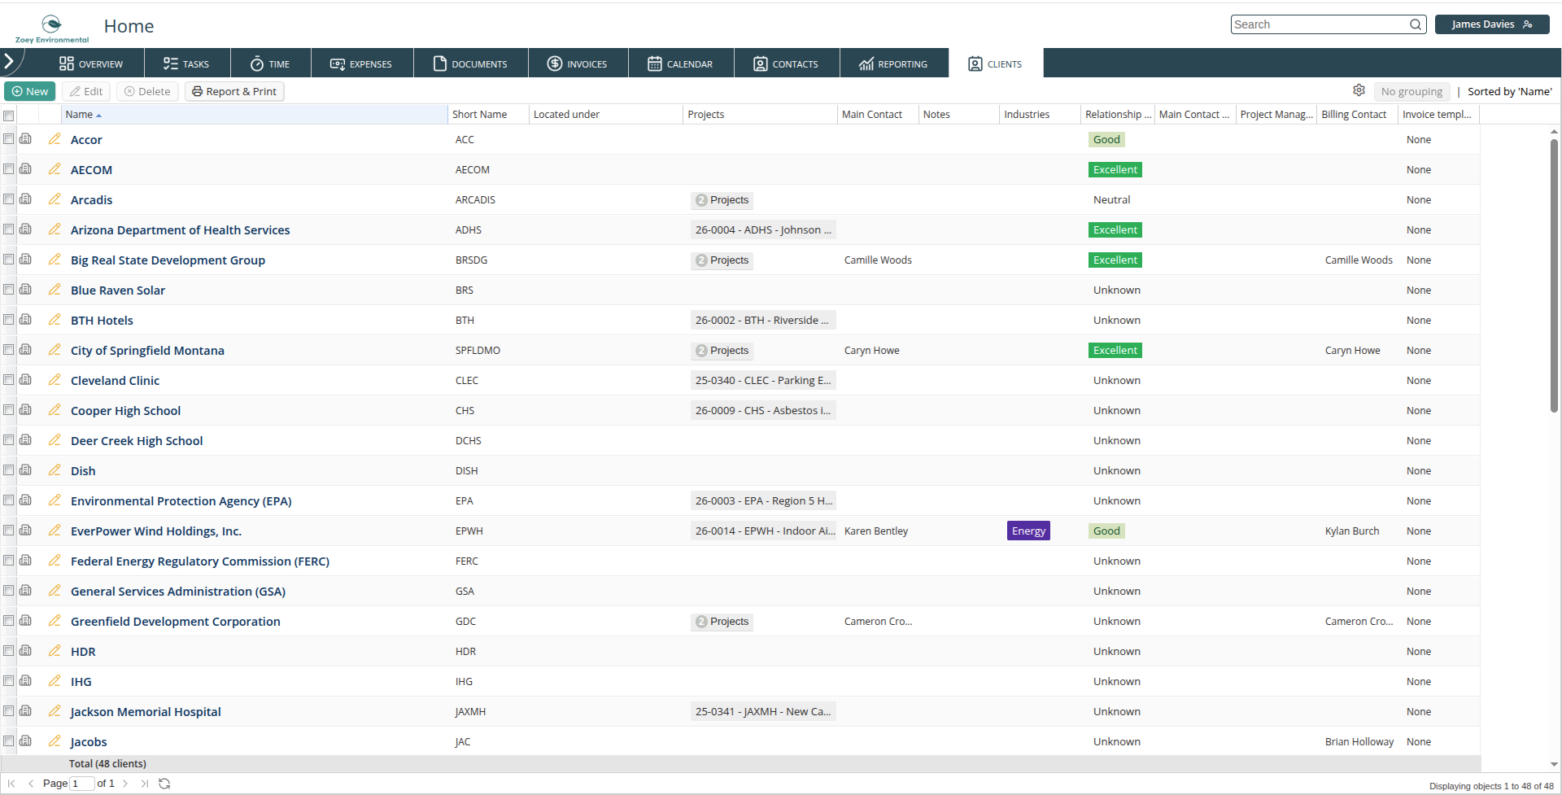Open the Reporting tab
Viewport: 1562px width, 795px height.
pos(893,63)
